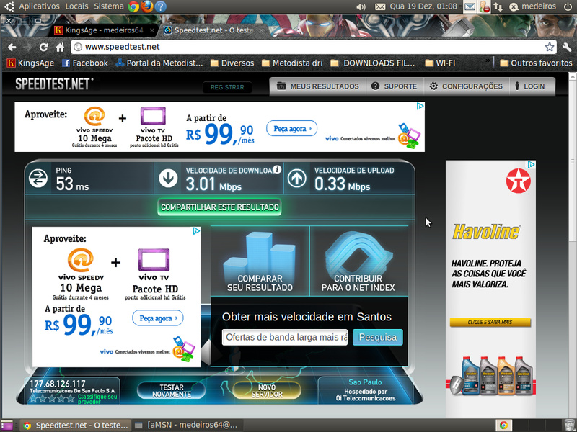The height and width of the screenshot is (432, 577).
Task: Click Peça agora in lower-left ad
Action: (157, 318)
